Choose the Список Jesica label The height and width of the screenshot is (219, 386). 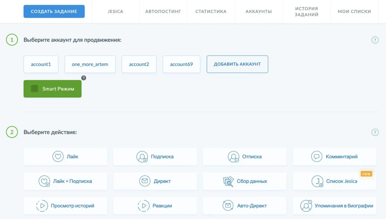(x=342, y=181)
